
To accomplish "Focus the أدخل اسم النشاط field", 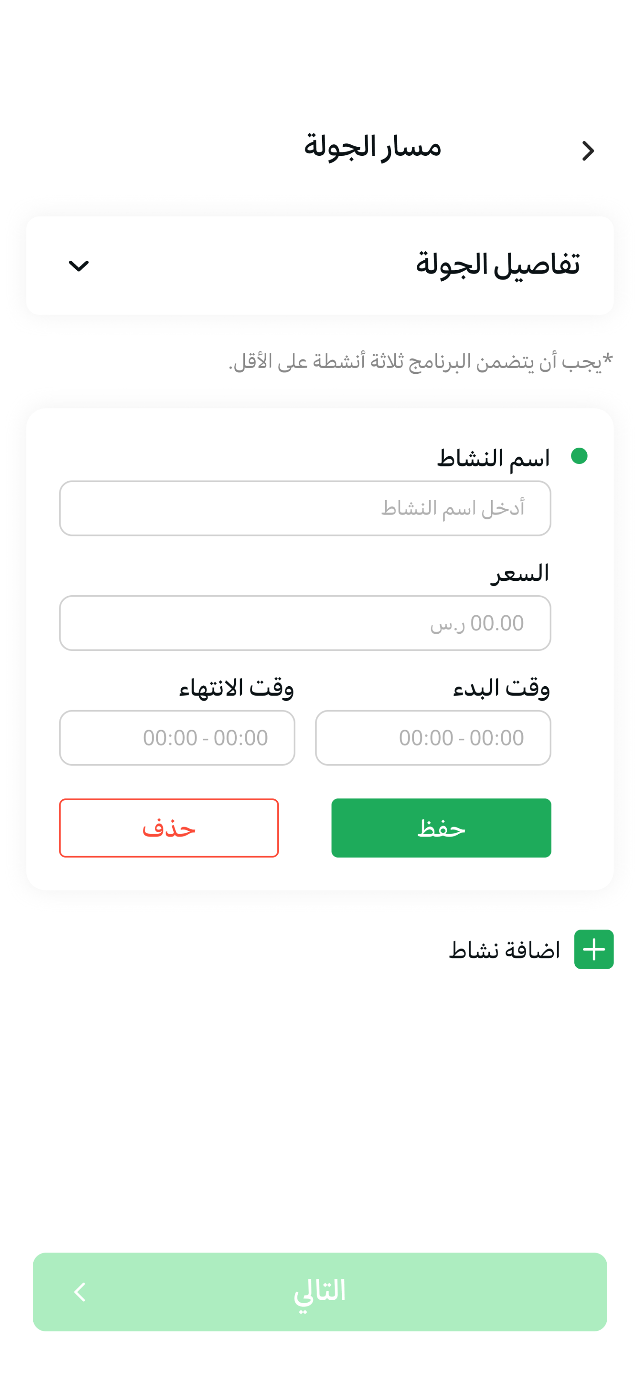I will pyautogui.click(x=305, y=508).
